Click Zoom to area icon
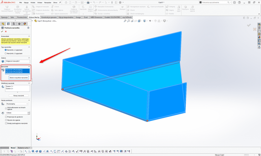 point(128,21)
